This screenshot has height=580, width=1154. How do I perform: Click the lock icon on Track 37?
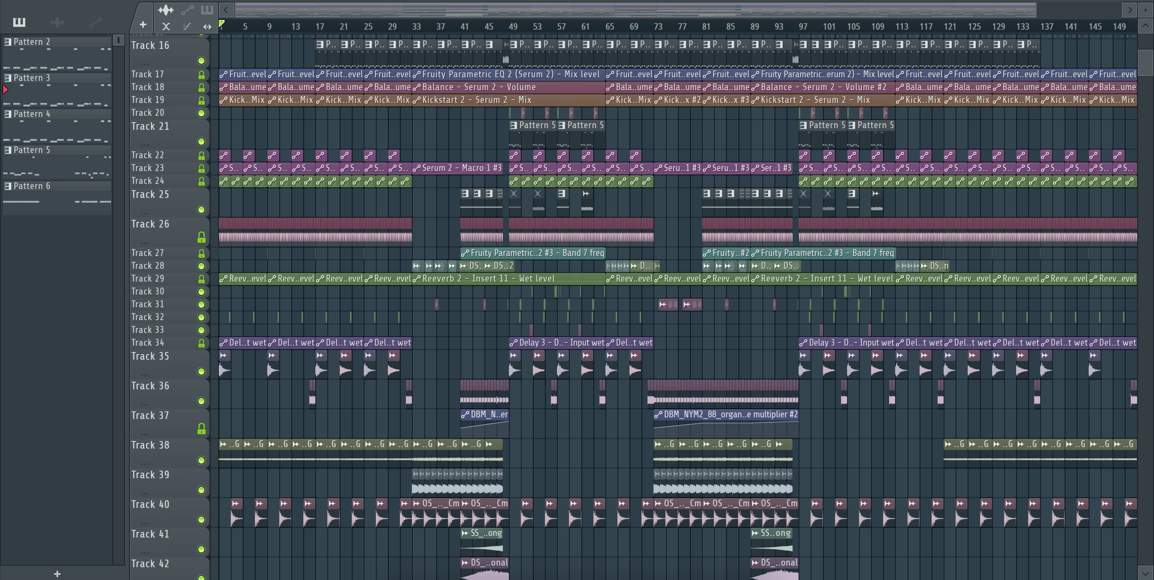202,429
